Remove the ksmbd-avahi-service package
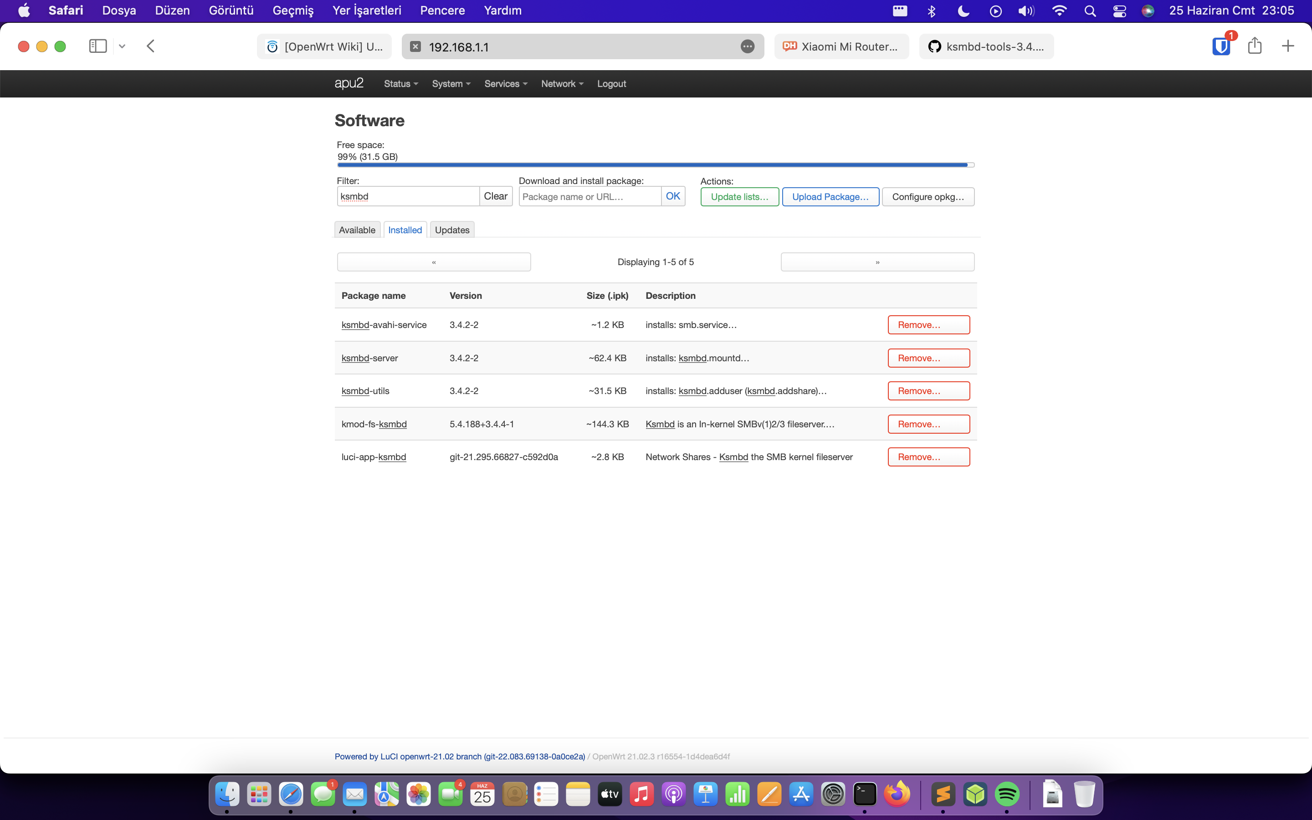Viewport: 1312px width, 820px height. click(x=929, y=325)
